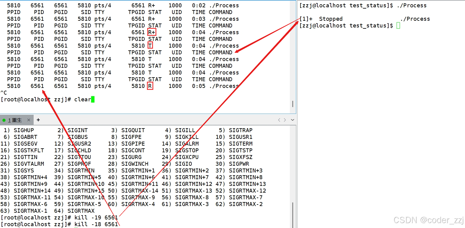The height and width of the screenshot is (228, 465).
Task: Click '20) SIGTSTP' signal entry
Action: [x=234, y=150]
